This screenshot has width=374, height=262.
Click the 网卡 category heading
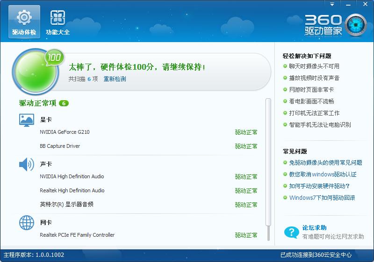tap(46, 222)
